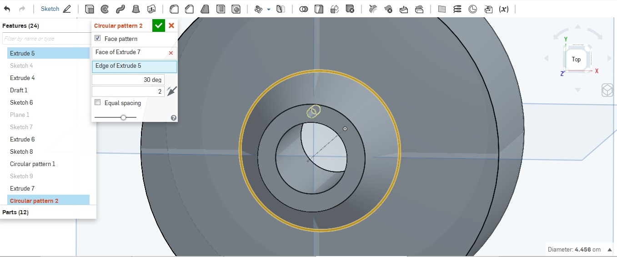Select the pattern tool icon
The width and height of the screenshot is (617, 257).
[x=258, y=9]
